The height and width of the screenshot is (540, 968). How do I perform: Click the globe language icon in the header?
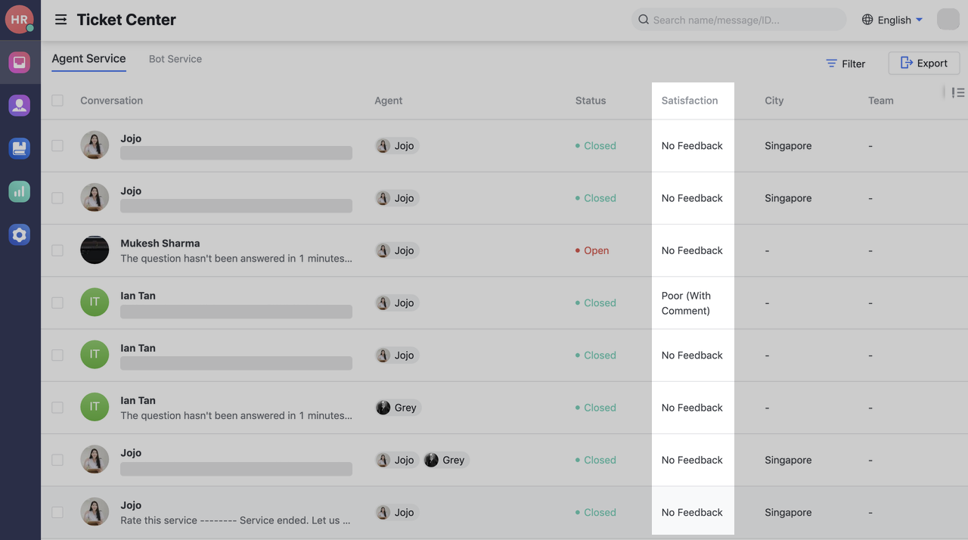point(867,20)
